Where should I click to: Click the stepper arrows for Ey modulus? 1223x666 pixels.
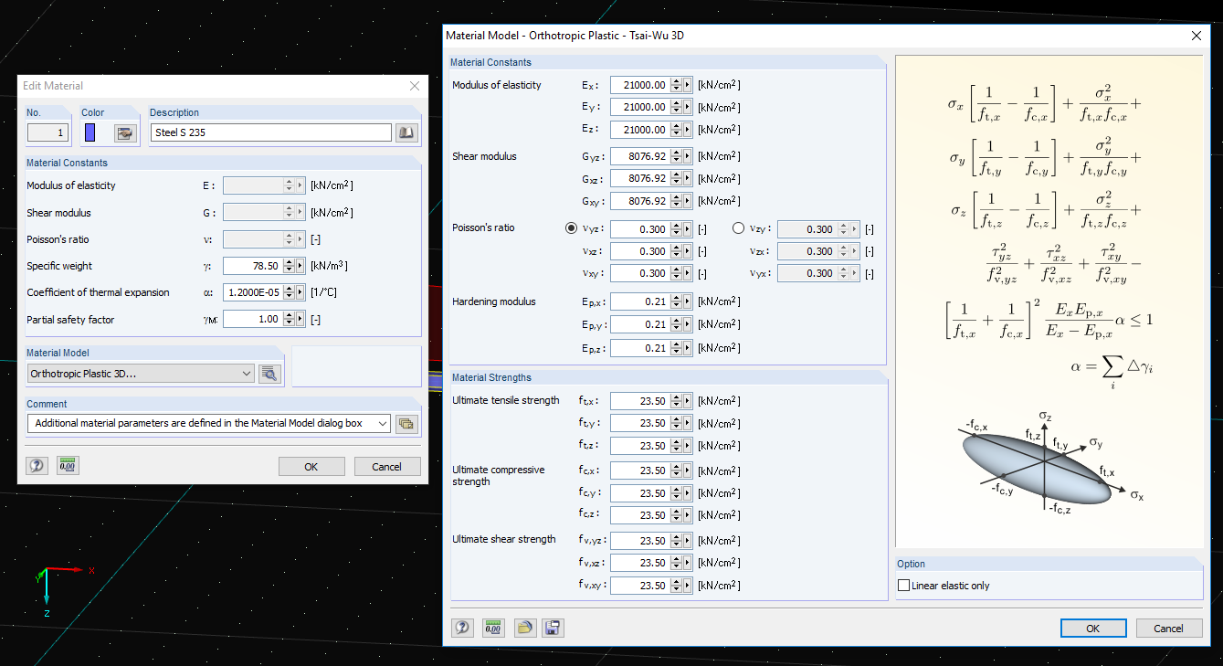point(677,107)
